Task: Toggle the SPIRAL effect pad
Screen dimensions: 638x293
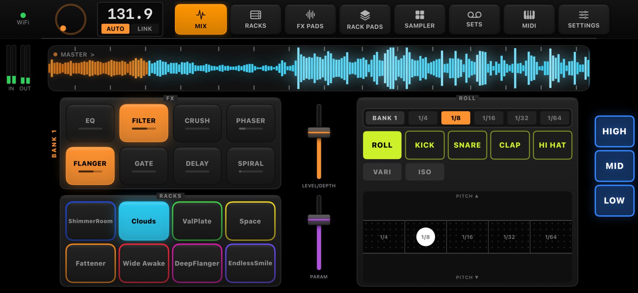Action: click(251, 166)
